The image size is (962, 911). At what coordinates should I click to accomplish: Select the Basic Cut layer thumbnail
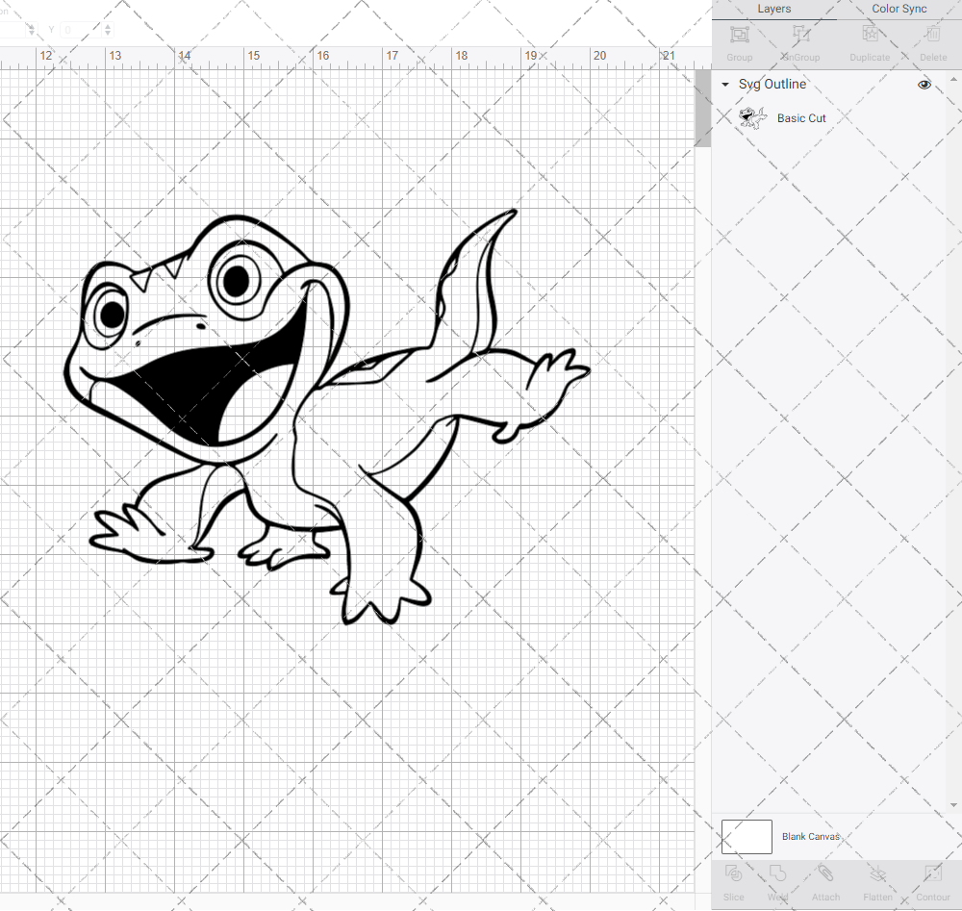752,117
